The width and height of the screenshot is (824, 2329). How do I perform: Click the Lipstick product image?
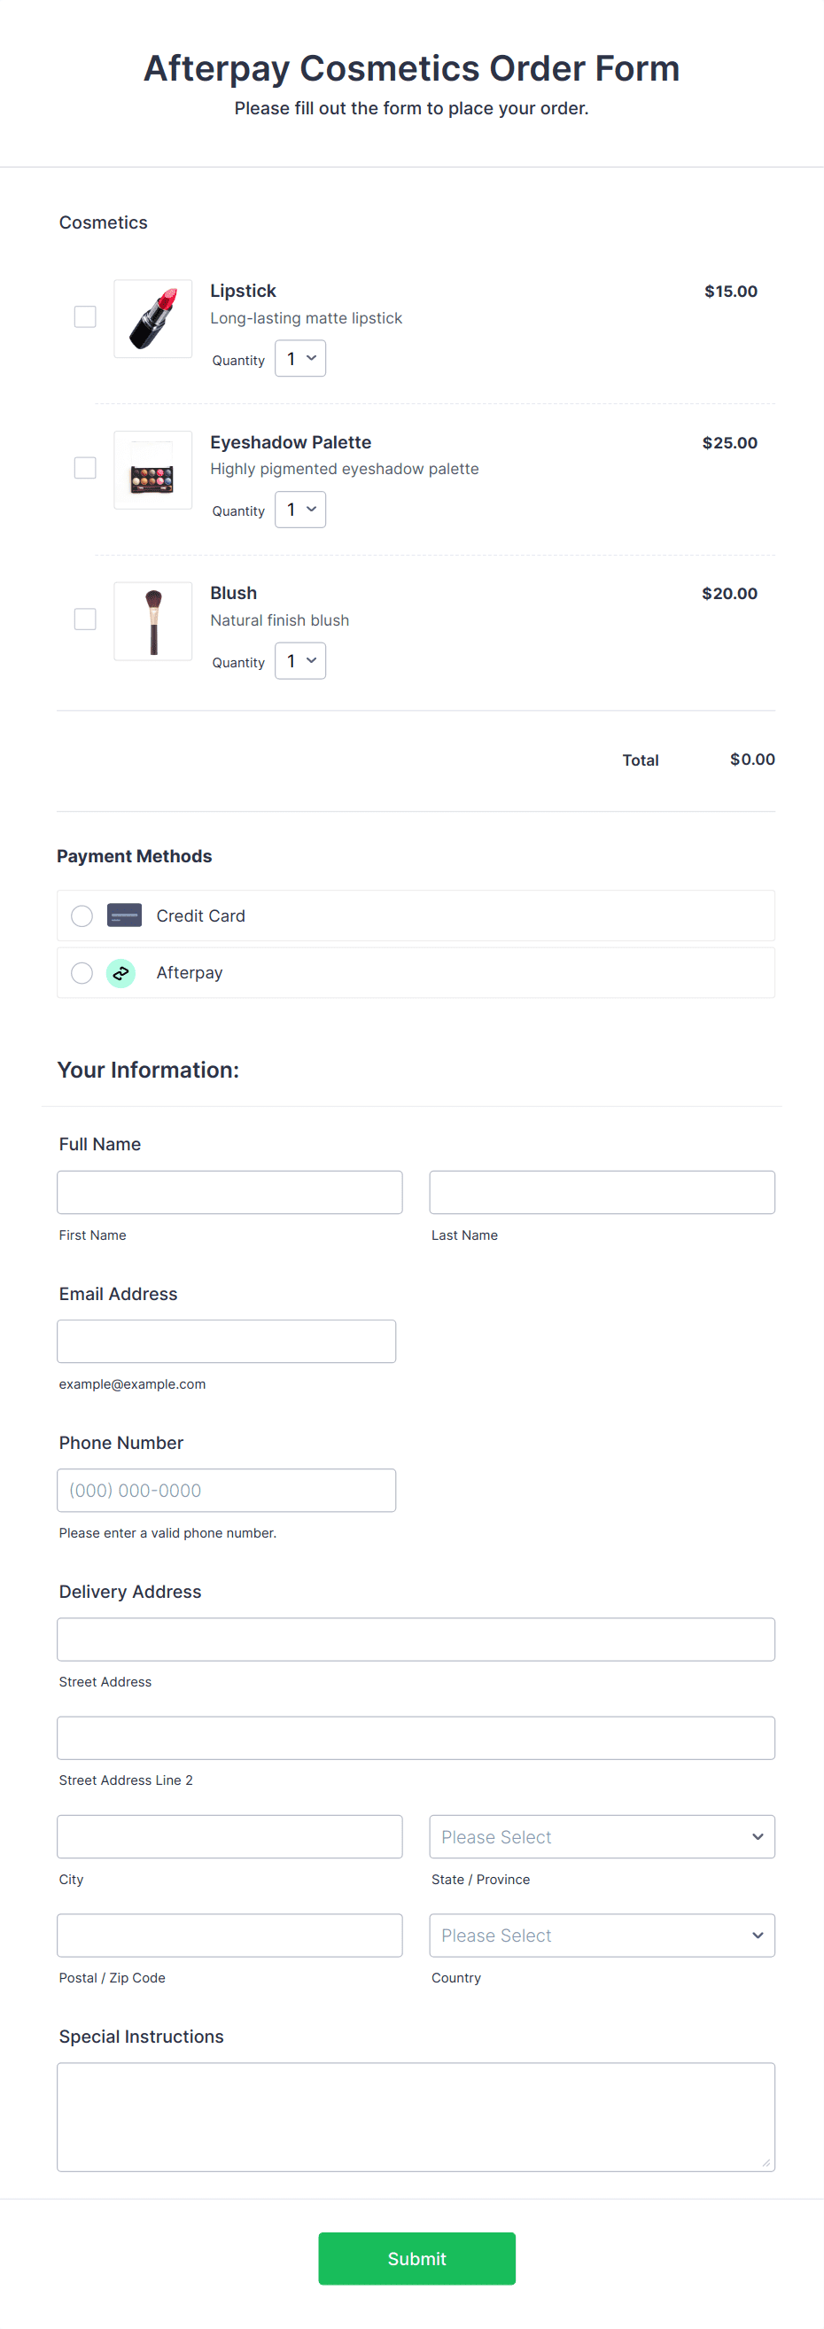(152, 318)
